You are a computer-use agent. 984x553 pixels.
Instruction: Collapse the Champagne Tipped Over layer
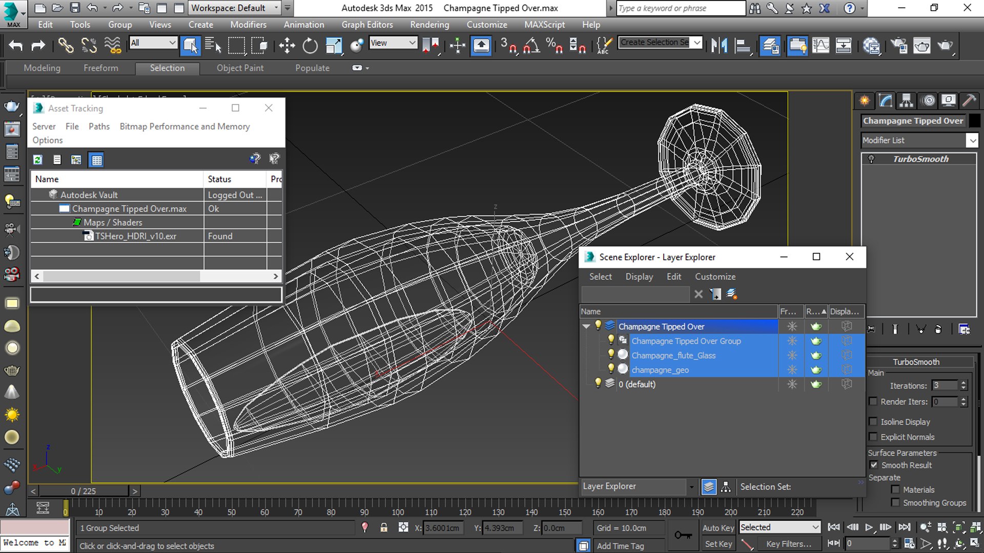(586, 326)
